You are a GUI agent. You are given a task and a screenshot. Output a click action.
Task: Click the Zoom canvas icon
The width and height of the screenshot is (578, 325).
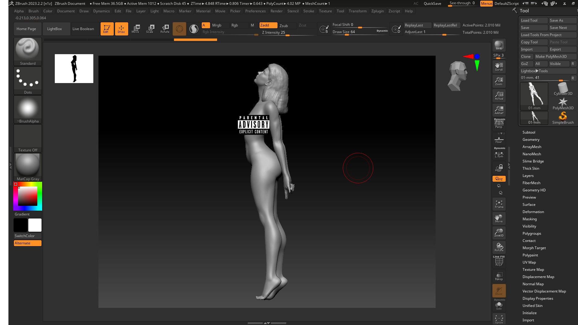(x=499, y=81)
